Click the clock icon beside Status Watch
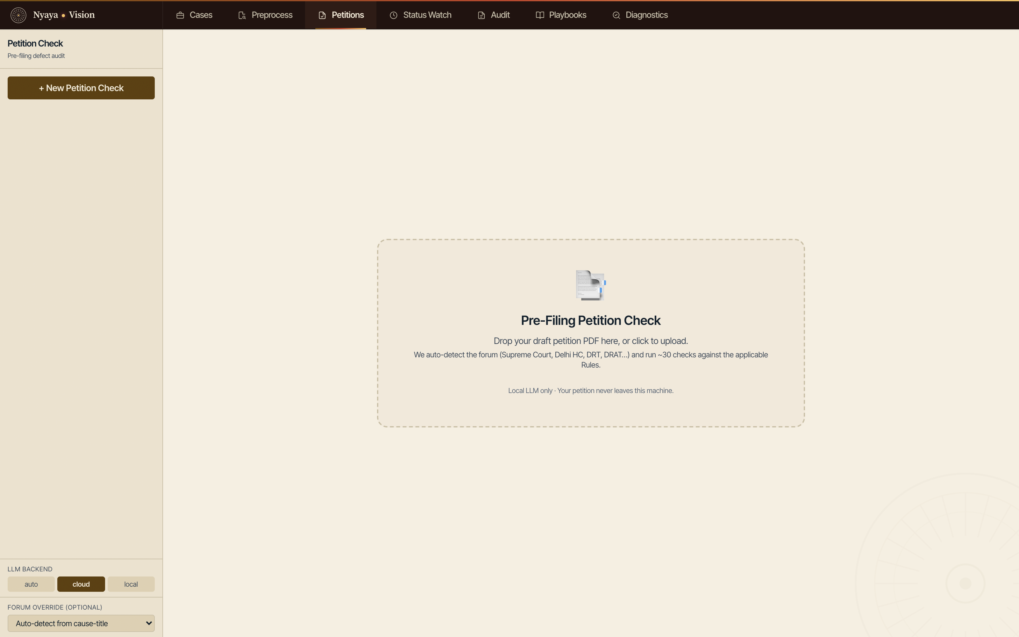This screenshot has width=1019, height=637. tap(394, 15)
